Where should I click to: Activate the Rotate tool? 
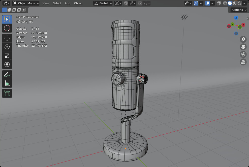[x=7, y=47]
